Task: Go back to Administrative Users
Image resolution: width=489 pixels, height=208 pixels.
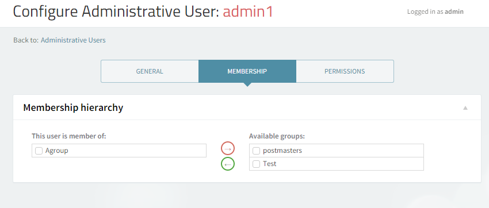Action: pyautogui.click(x=73, y=40)
